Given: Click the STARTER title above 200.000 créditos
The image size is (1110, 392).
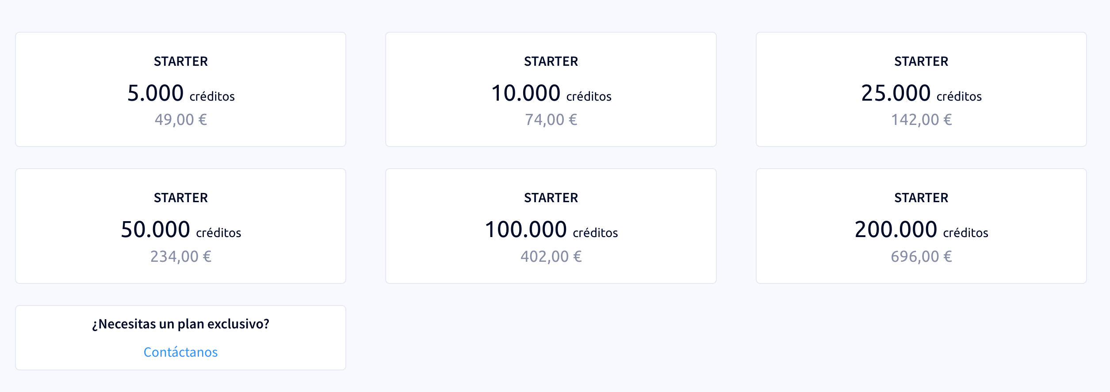Looking at the screenshot, I should 921,198.
